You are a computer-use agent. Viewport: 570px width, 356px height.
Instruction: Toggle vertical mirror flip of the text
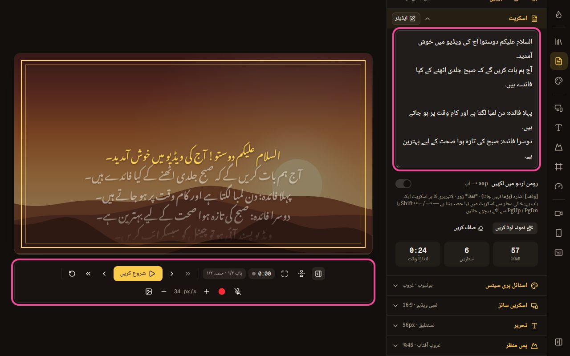(301, 274)
